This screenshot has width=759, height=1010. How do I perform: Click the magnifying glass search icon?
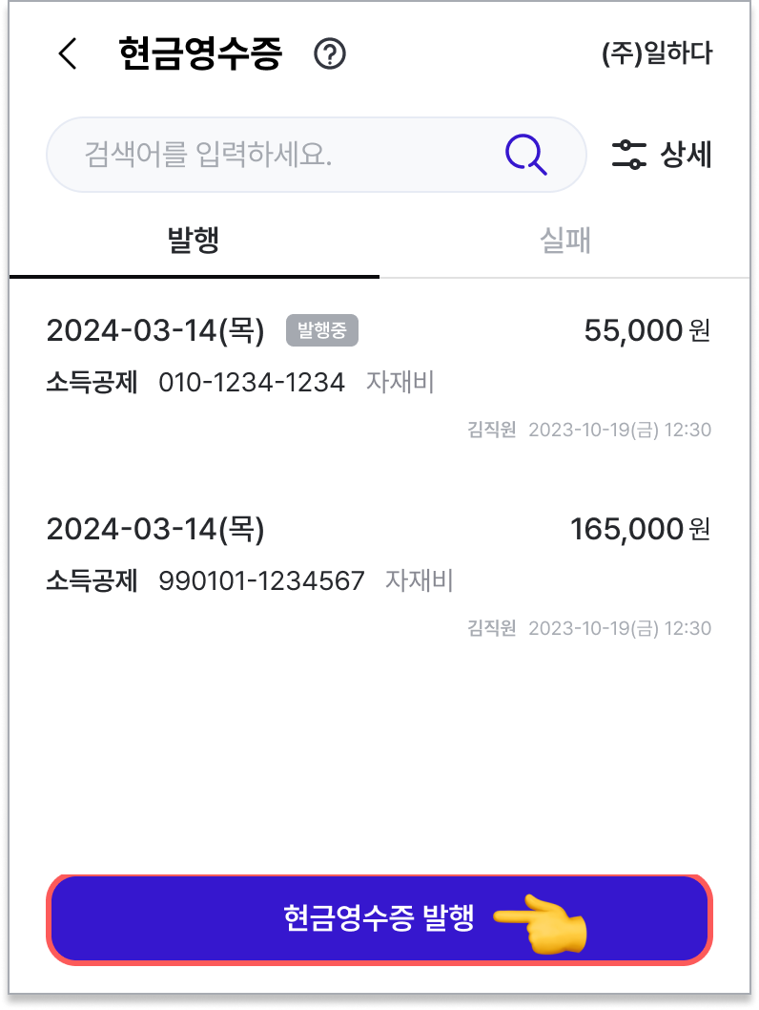525,155
